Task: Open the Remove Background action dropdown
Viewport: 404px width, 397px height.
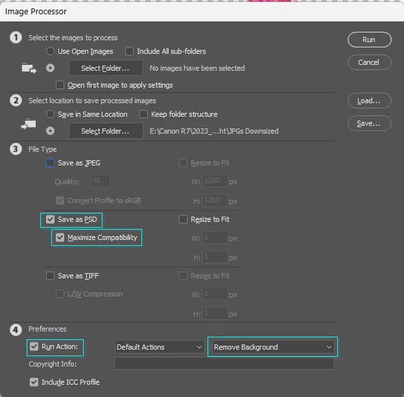Action: (272, 347)
